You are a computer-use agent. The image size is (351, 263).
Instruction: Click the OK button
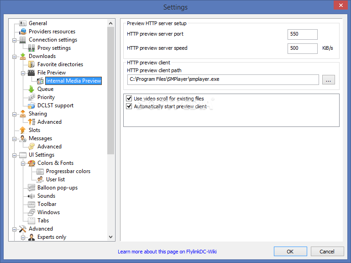tap(290, 251)
